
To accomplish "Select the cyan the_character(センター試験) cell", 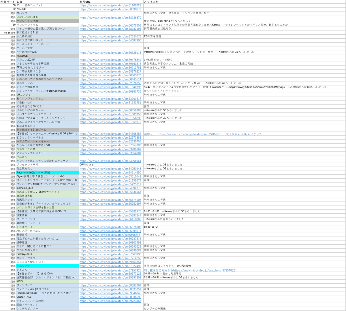I will coord(47,173).
